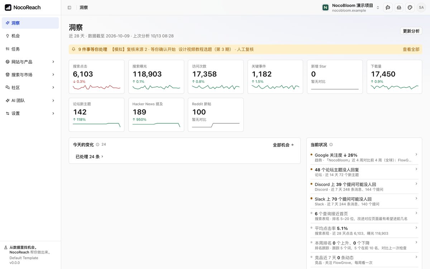
Task: Click 【模拟】复核来源 2 notification item
Action: 144,49
